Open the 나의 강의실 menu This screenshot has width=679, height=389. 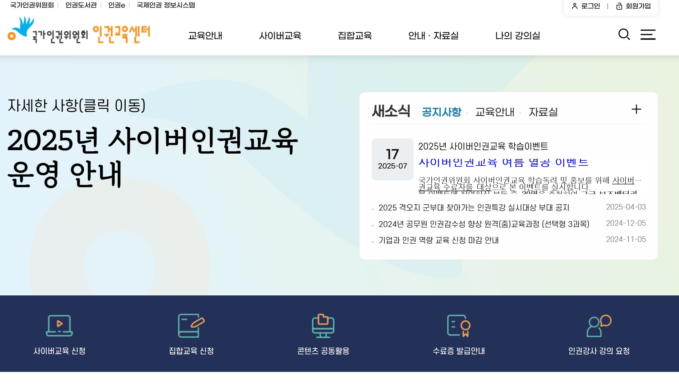(x=517, y=36)
